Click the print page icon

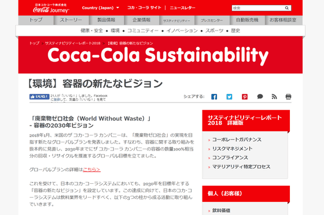[288, 97]
